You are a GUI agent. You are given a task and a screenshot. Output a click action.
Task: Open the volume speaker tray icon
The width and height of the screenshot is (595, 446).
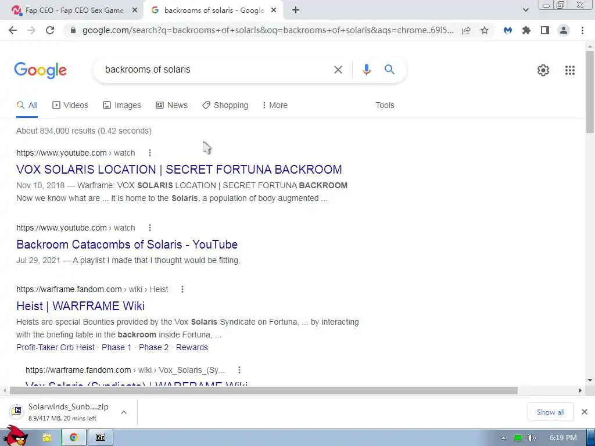coord(531,438)
